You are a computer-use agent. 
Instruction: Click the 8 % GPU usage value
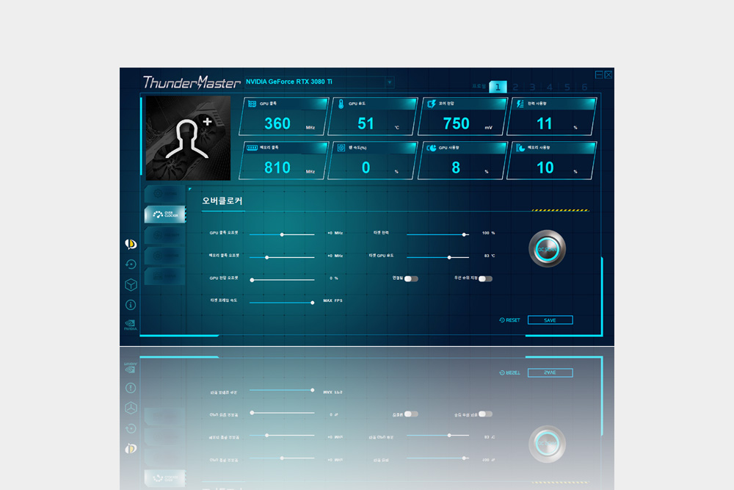click(456, 167)
